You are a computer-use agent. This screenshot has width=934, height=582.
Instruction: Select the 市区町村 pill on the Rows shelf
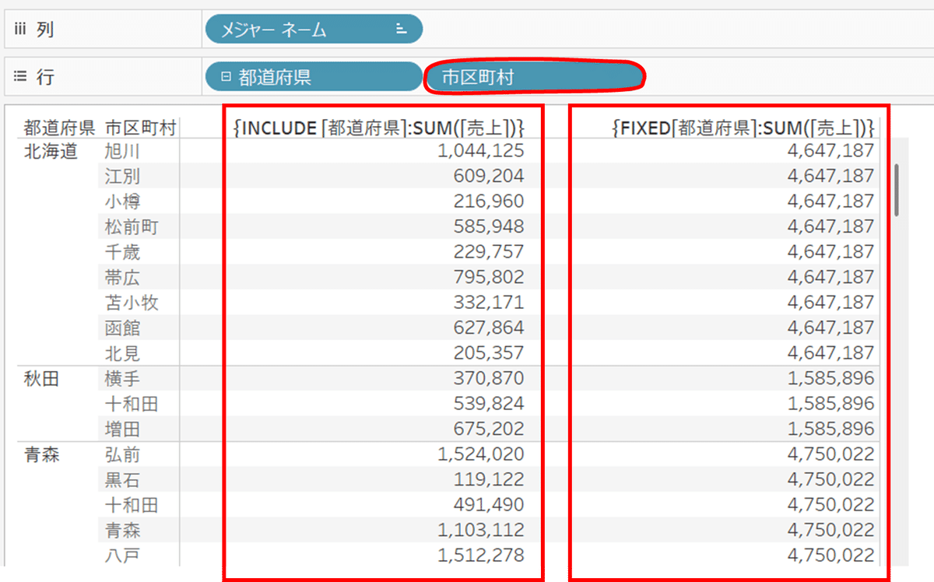tap(534, 76)
